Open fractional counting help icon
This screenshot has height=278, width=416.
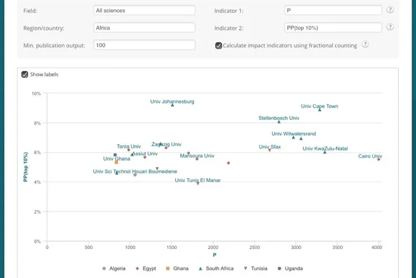click(x=365, y=45)
